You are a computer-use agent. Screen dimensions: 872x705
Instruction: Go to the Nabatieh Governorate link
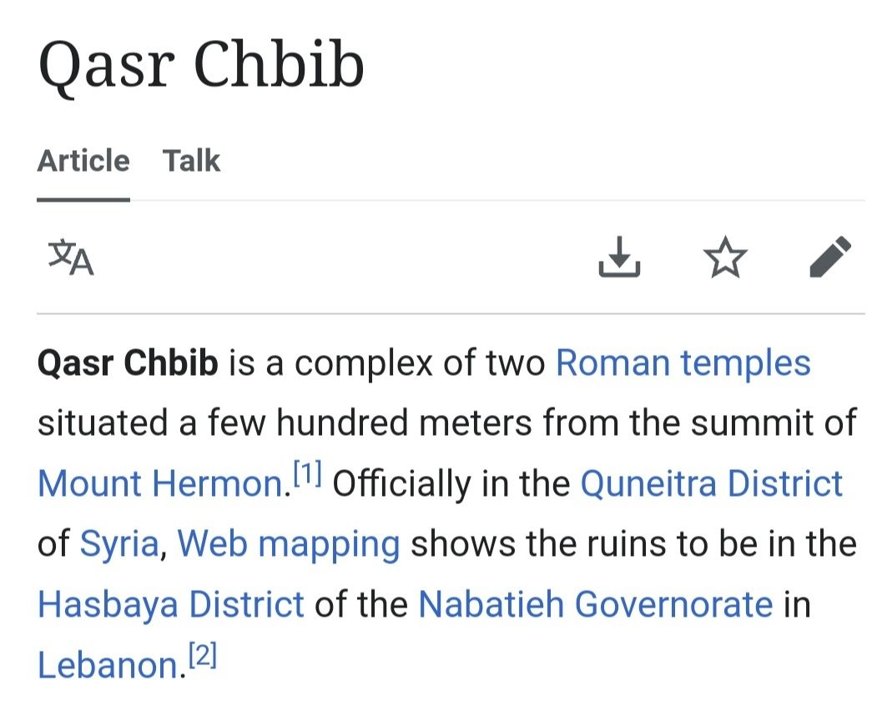[x=595, y=604]
